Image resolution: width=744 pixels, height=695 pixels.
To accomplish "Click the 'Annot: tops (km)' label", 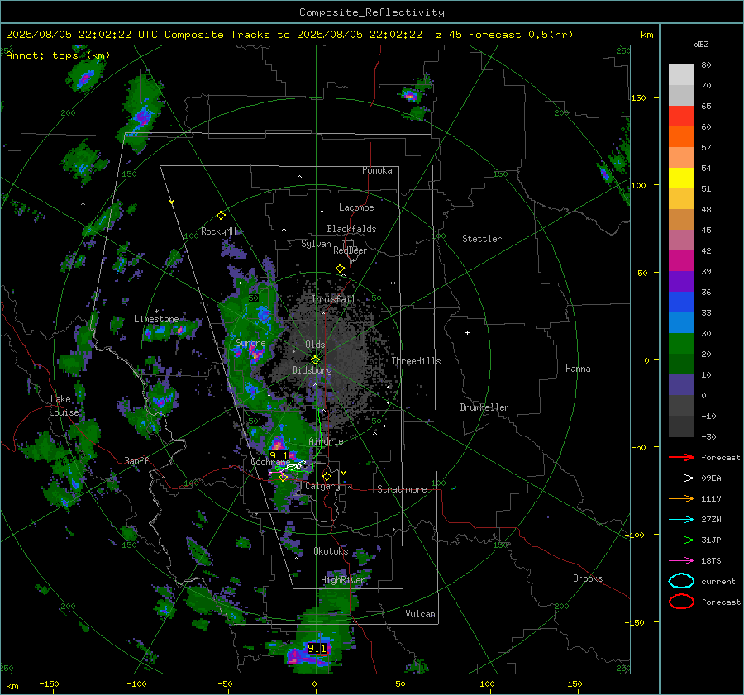I will (58, 55).
